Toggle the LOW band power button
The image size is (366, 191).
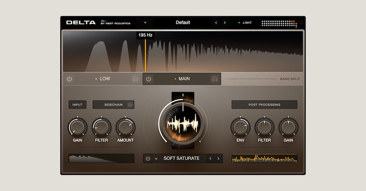pos(70,79)
